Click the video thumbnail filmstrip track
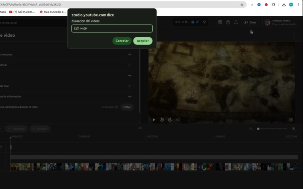 (154, 167)
